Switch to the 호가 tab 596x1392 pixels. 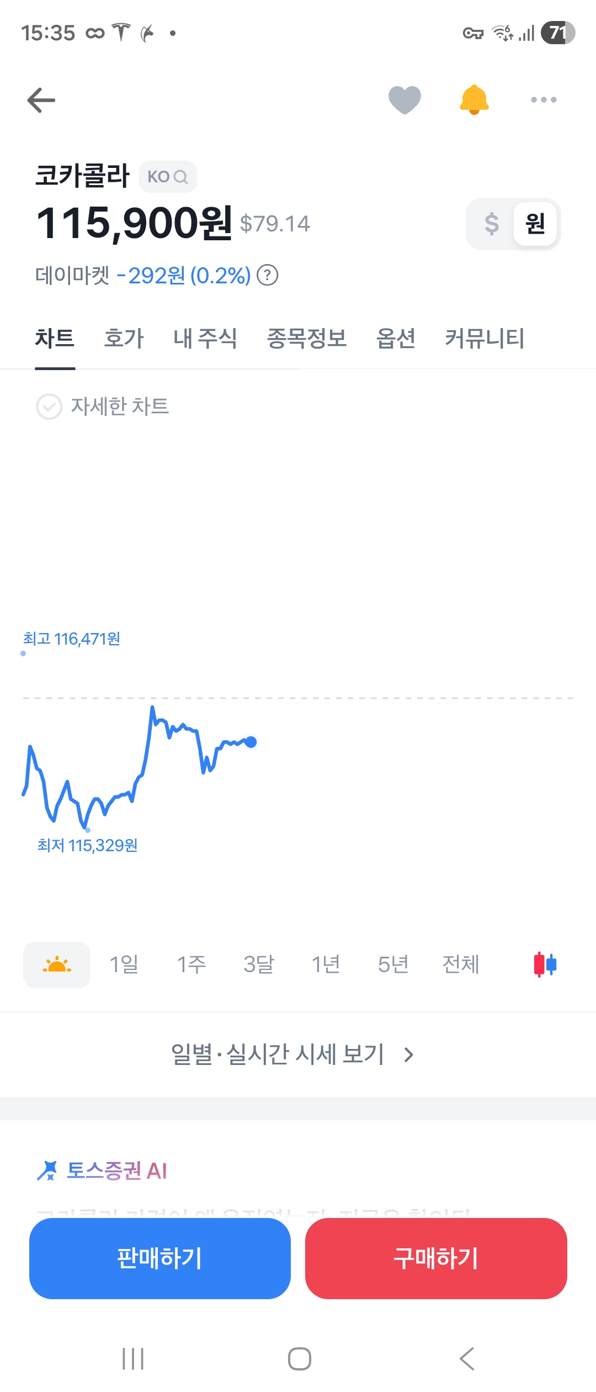(x=124, y=338)
